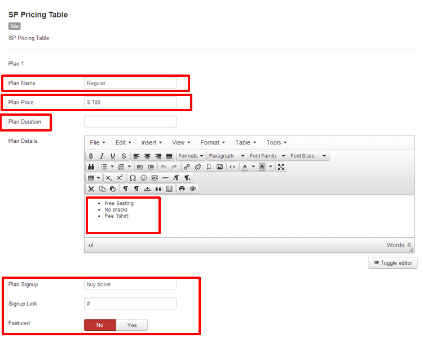Apply italic formatting
423x346 pixels.
coord(102,156)
